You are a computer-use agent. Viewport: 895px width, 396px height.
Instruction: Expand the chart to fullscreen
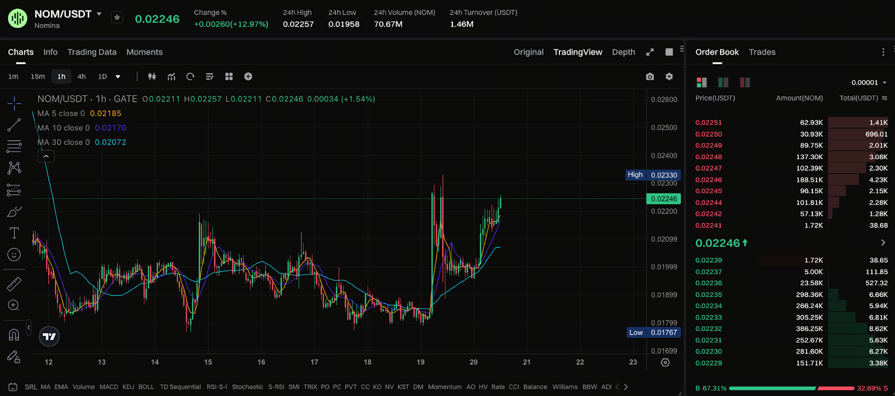pos(650,52)
